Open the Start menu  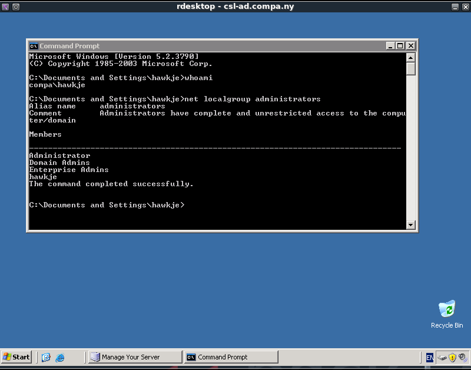point(16,357)
